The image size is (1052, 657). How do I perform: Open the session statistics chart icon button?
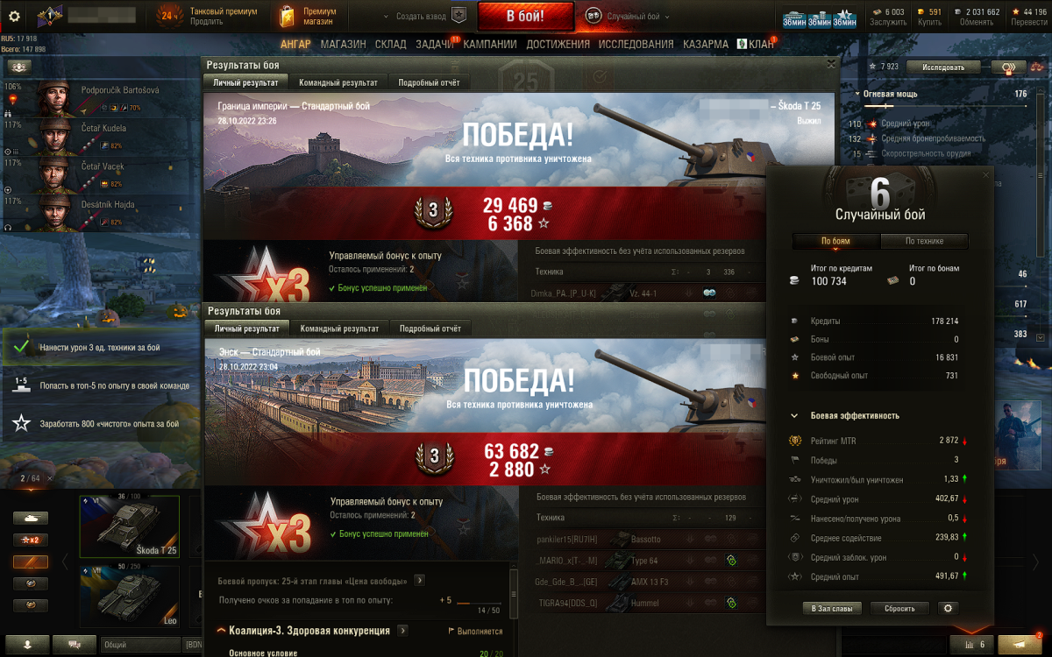point(970,645)
